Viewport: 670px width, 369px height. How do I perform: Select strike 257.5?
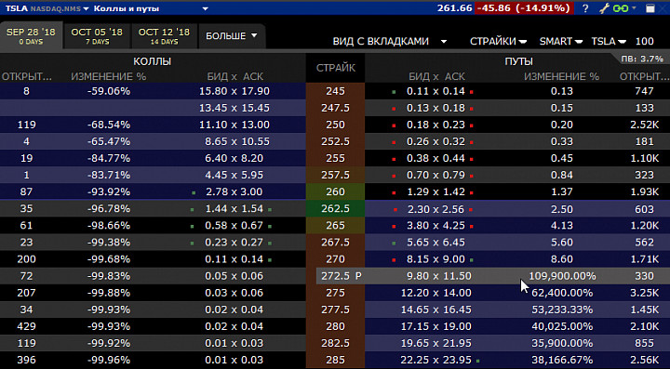[x=335, y=175]
